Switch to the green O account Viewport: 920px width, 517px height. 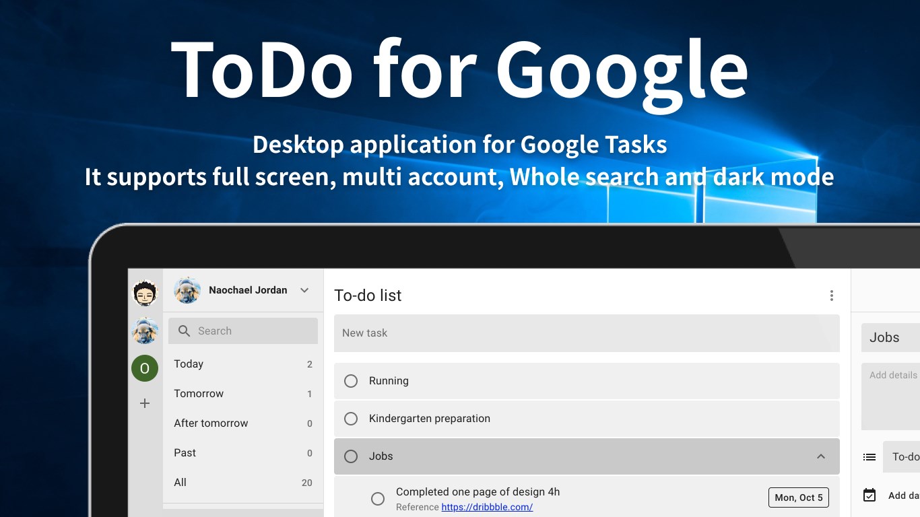tap(145, 368)
